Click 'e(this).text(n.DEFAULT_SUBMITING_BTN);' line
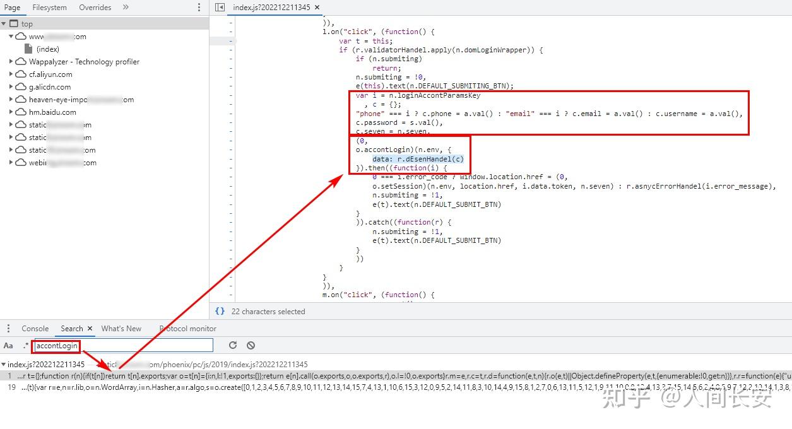 pos(435,86)
